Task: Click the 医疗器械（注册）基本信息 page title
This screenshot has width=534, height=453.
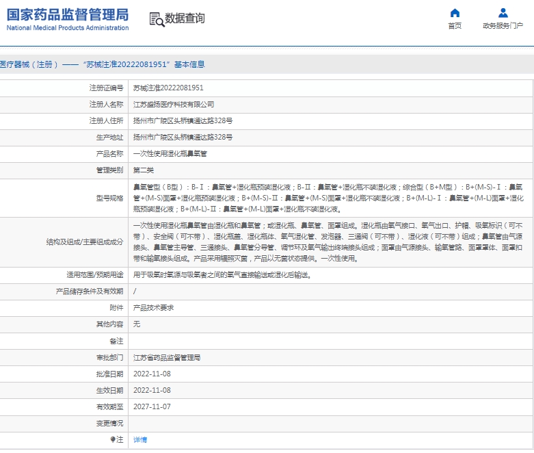Action: tap(102, 64)
